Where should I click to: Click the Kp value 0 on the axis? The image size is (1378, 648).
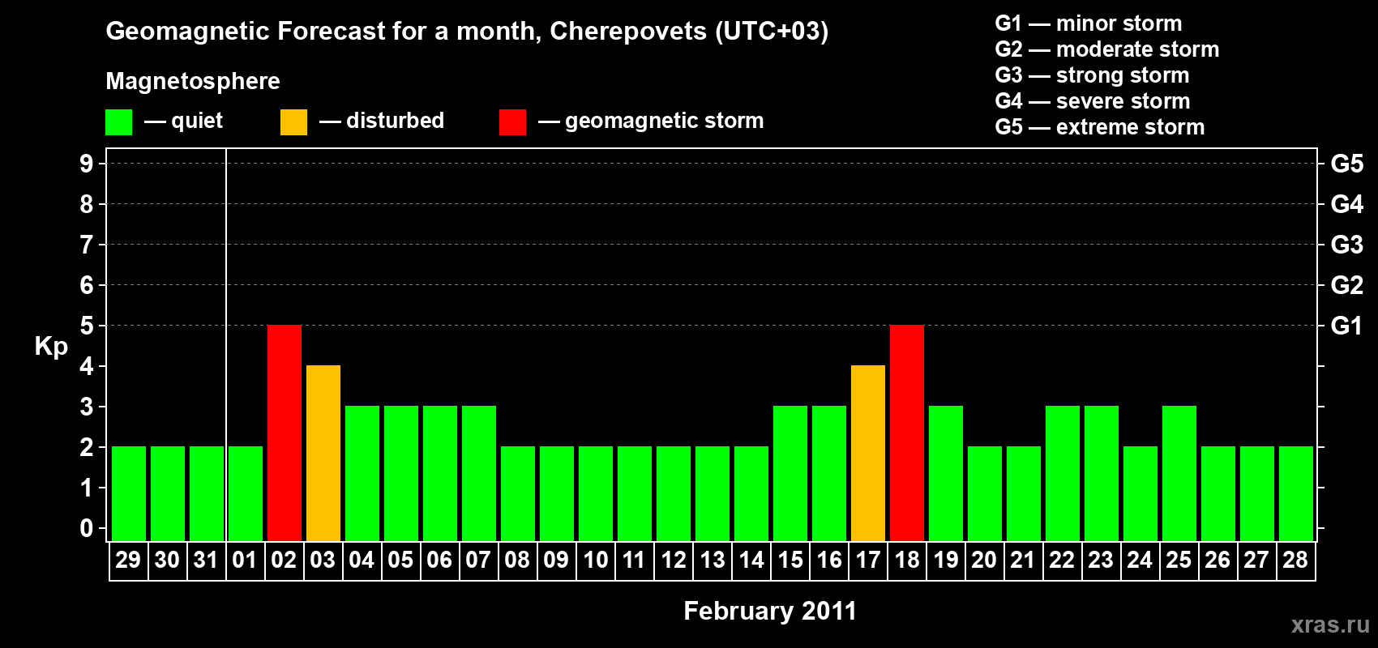[87, 528]
